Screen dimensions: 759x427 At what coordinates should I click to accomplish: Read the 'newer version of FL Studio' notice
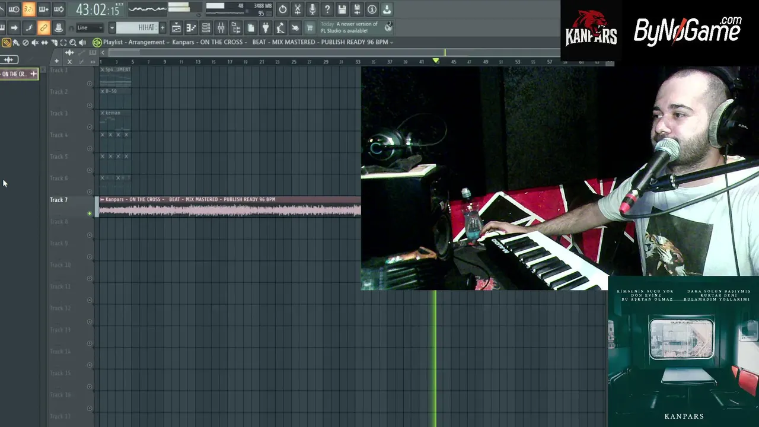click(349, 27)
